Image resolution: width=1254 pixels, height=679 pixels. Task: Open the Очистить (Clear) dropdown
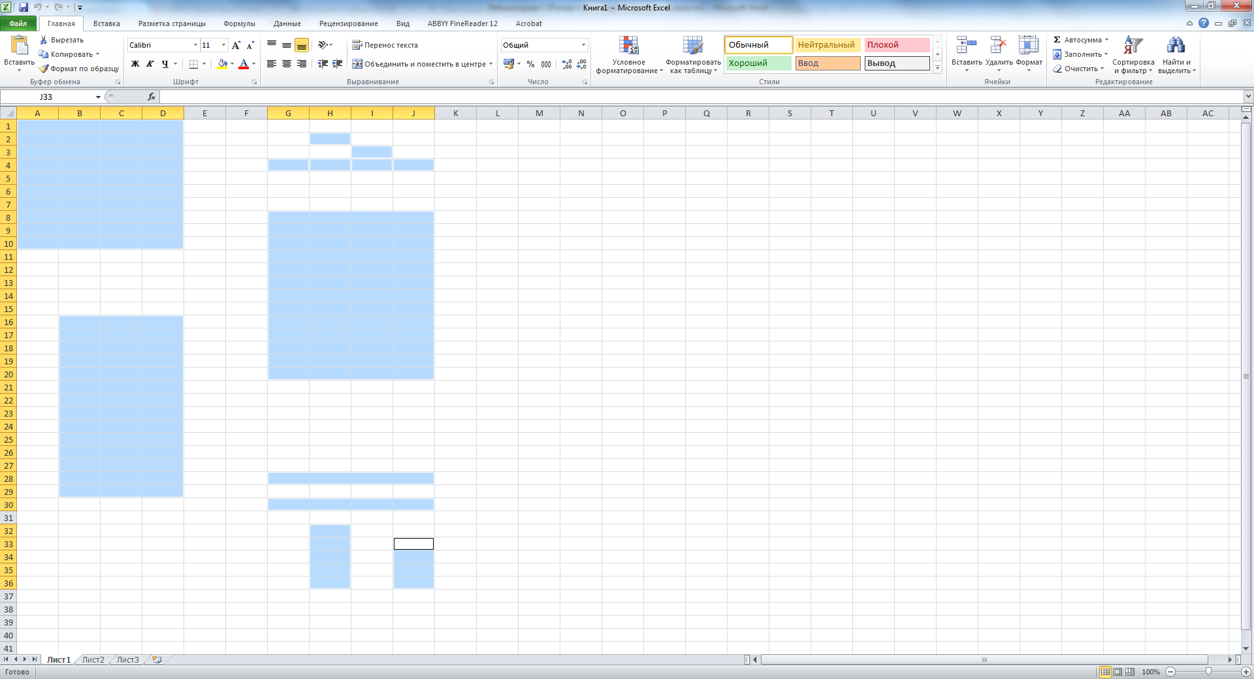click(1078, 69)
